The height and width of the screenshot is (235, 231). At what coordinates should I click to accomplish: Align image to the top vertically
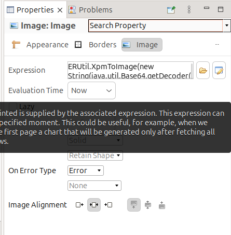tap(134, 205)
